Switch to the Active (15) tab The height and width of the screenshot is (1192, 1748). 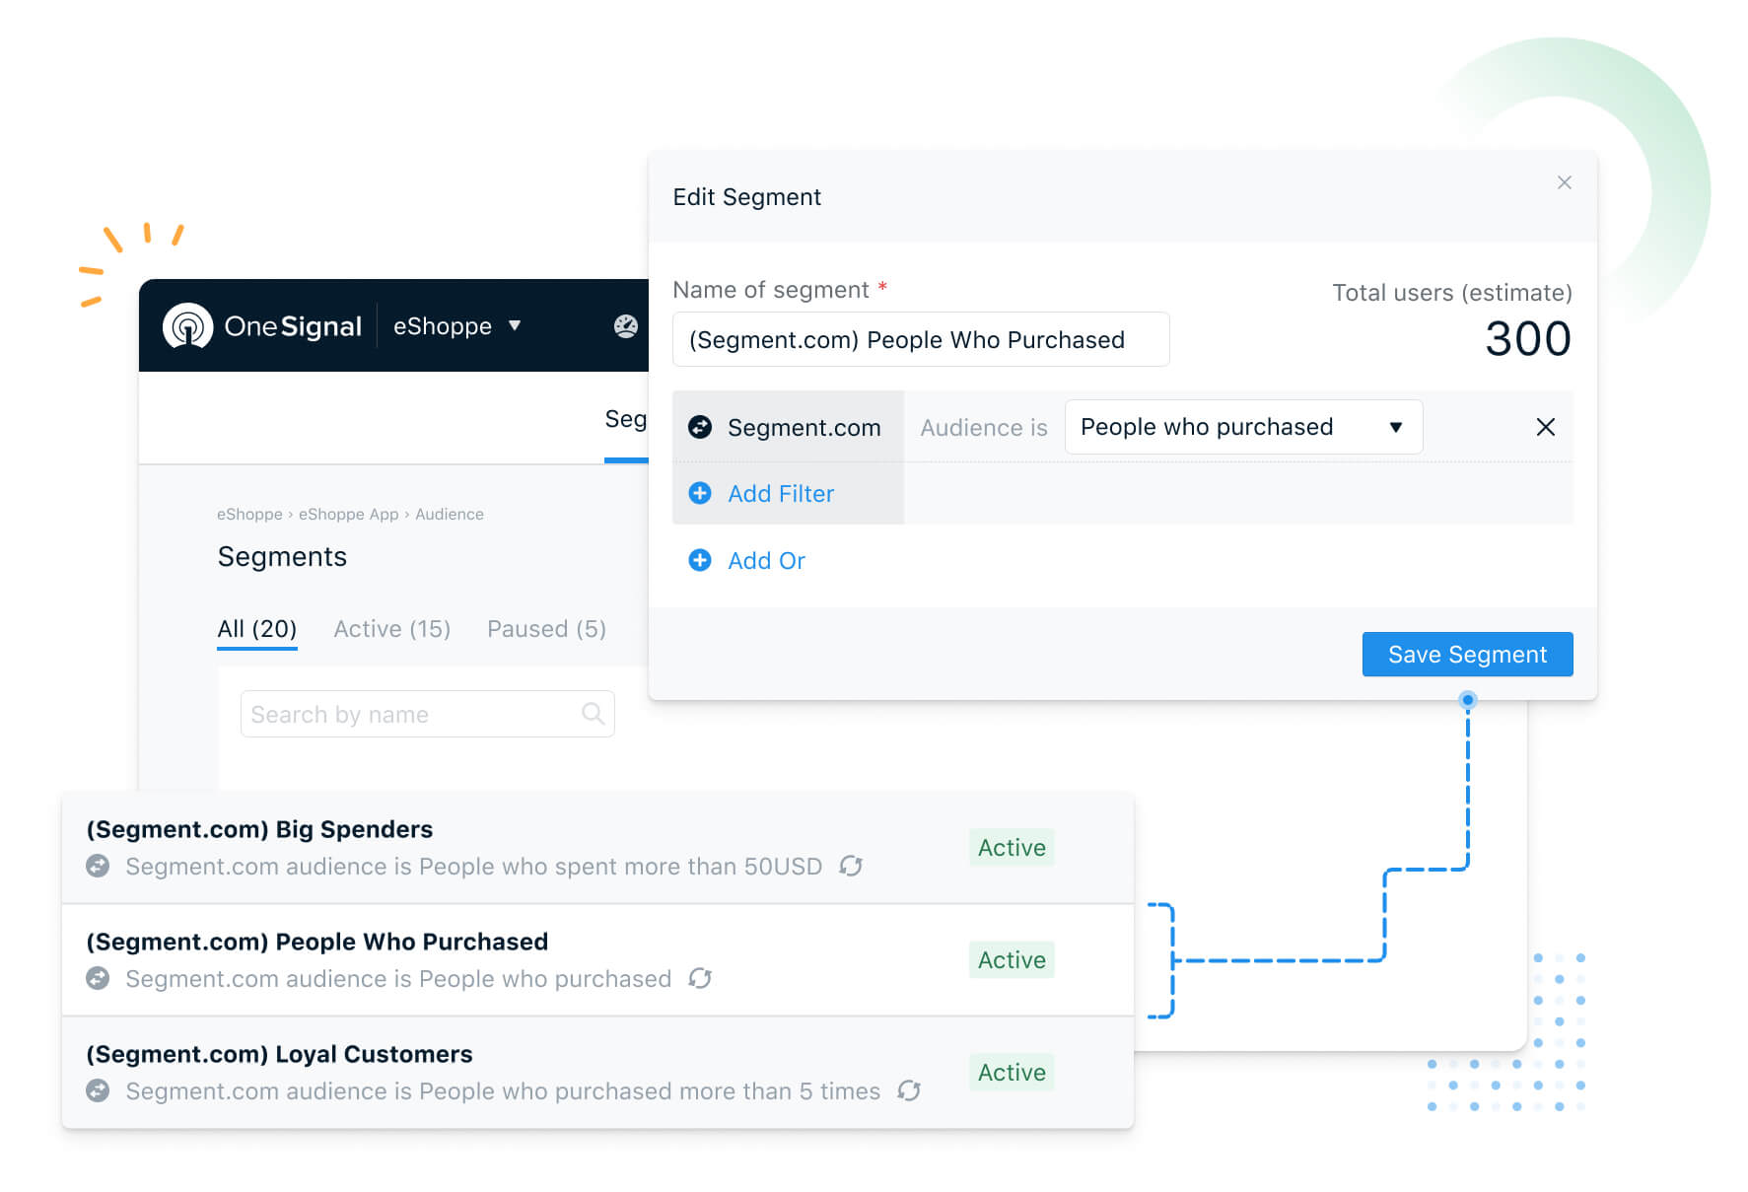(x=391, y=629)
